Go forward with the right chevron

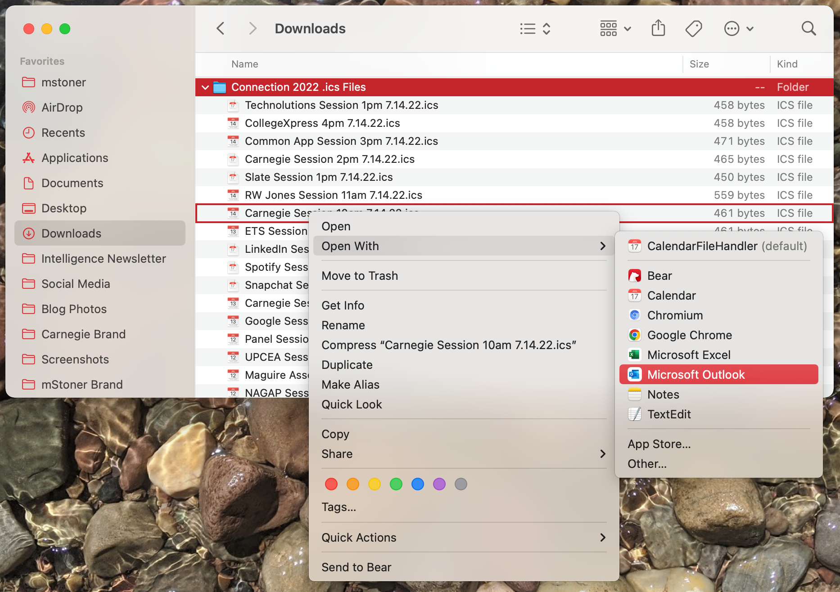click(x=253, y=29)
